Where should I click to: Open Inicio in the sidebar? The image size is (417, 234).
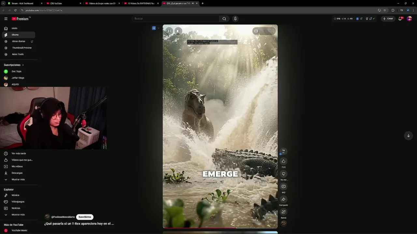click(19, 28)
